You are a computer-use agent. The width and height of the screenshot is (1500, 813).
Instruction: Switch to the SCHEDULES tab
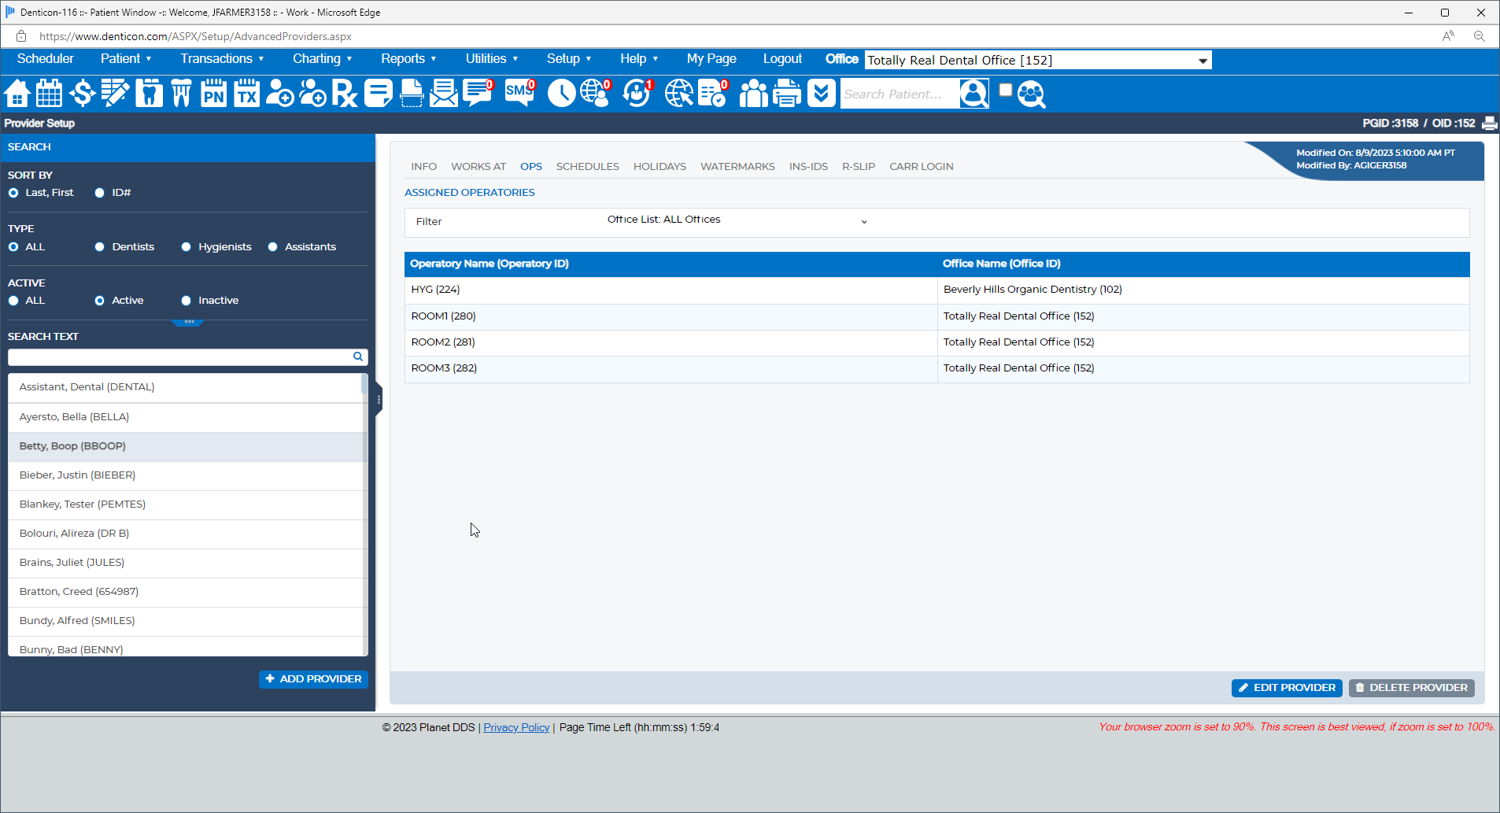coord(587,167)
